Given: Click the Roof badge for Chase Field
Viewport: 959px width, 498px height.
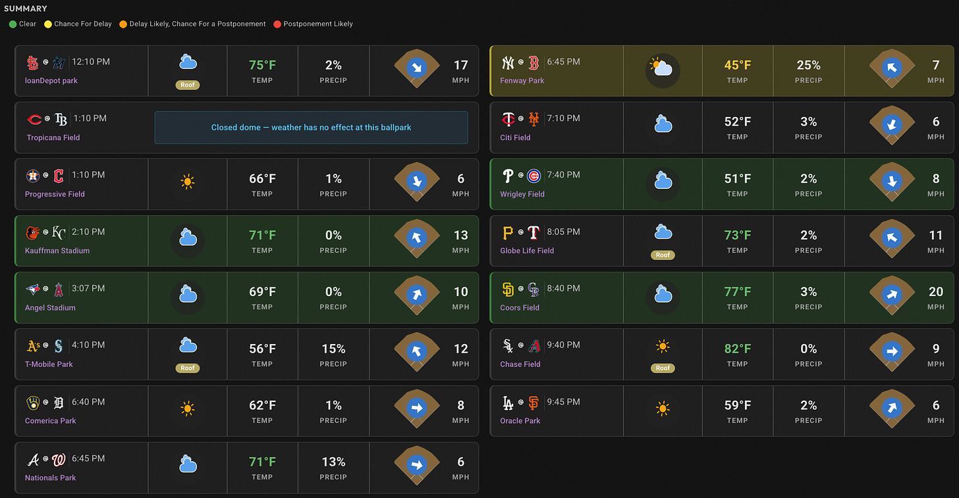Looking at the screenshot, I should coord(663,368).
